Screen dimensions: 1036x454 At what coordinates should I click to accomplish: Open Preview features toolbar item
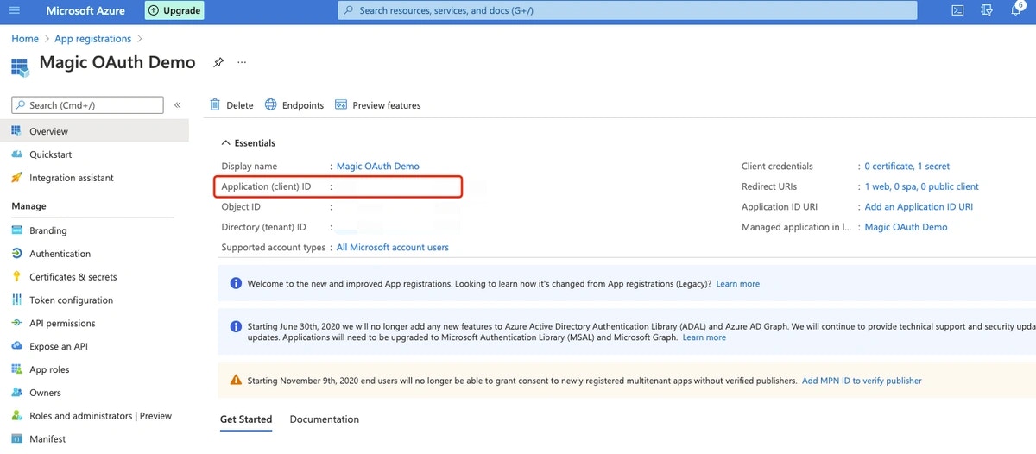click(x=377, y=105)
